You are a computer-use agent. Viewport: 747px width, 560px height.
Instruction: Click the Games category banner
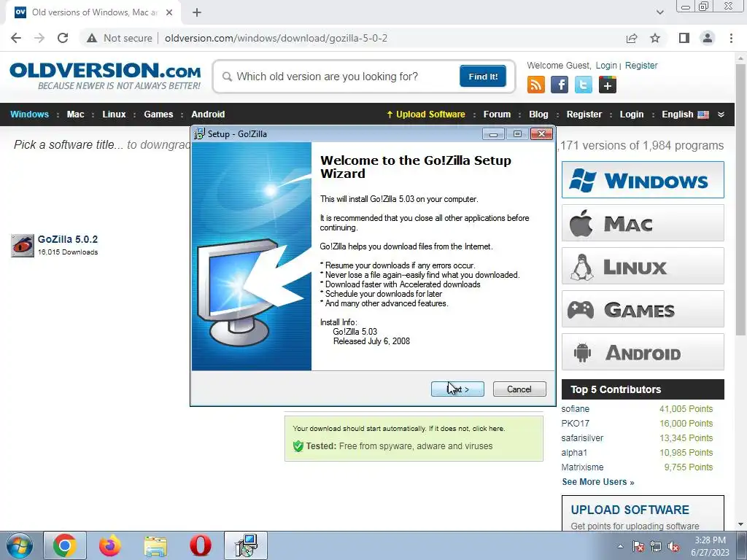pyautogui.click(x=643, y=309)
